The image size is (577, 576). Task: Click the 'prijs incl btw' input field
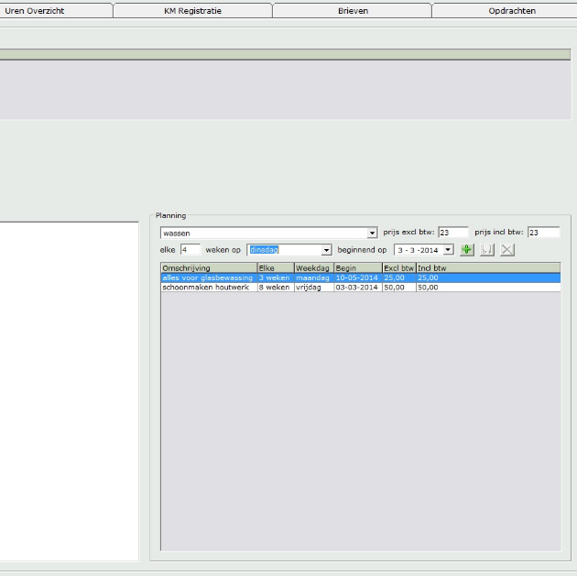(x=543, y=233)
